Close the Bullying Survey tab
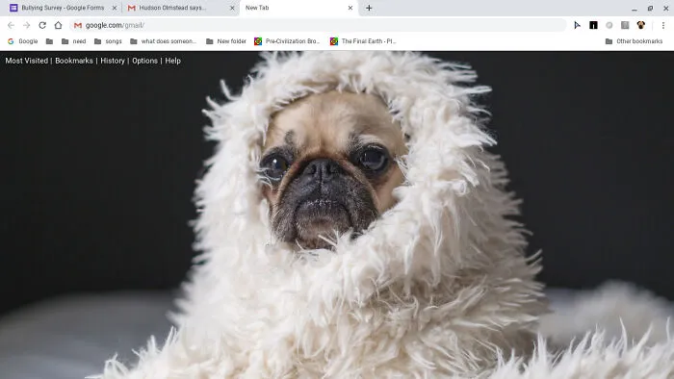Screen dimensions: 674x379 click(x=115, y=8)
